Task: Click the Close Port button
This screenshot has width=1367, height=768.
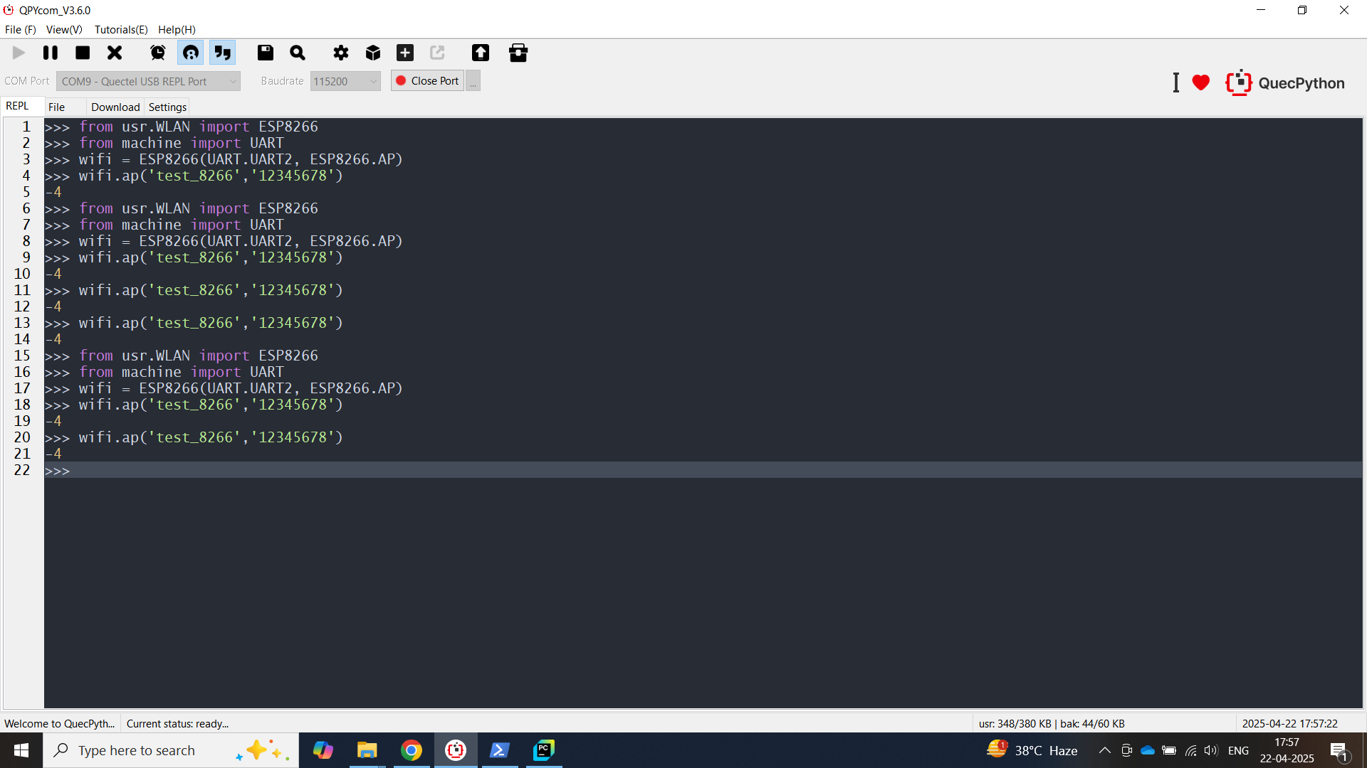Action: coord(427,81)
